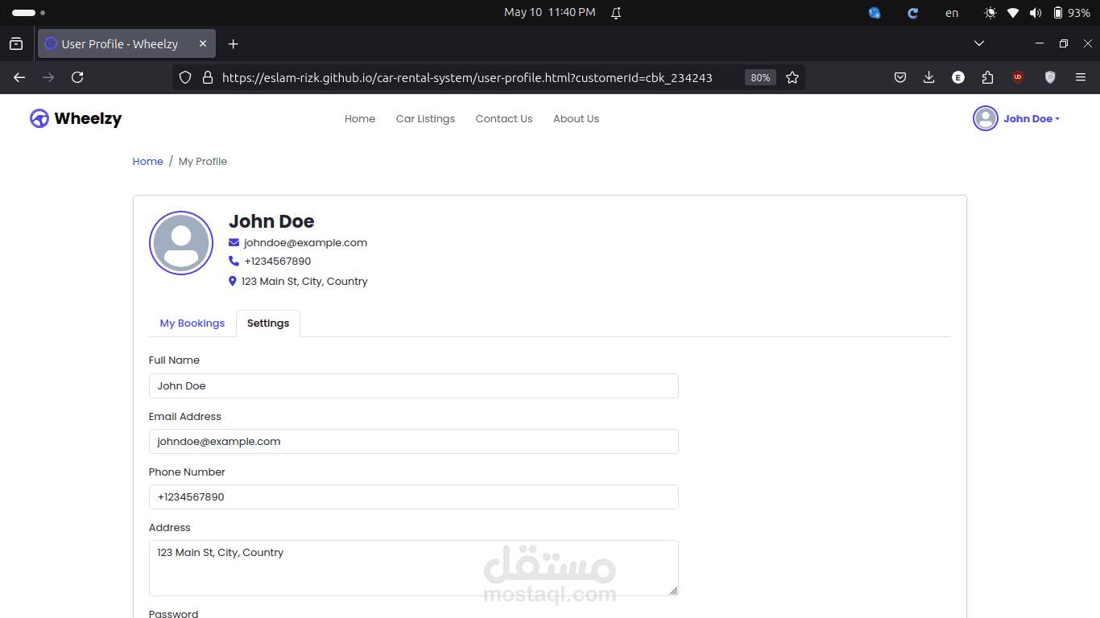Screen dimensions: 1100x618
Task: Click the Address field label
Action: [170, 528]
